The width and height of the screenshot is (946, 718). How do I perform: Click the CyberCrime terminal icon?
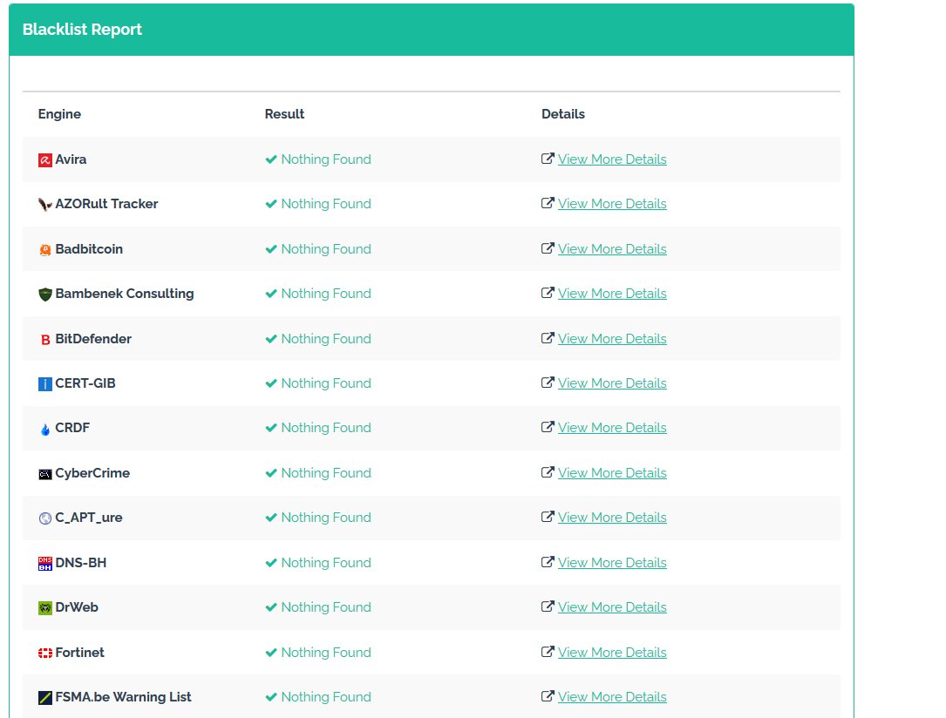[45, 474]
